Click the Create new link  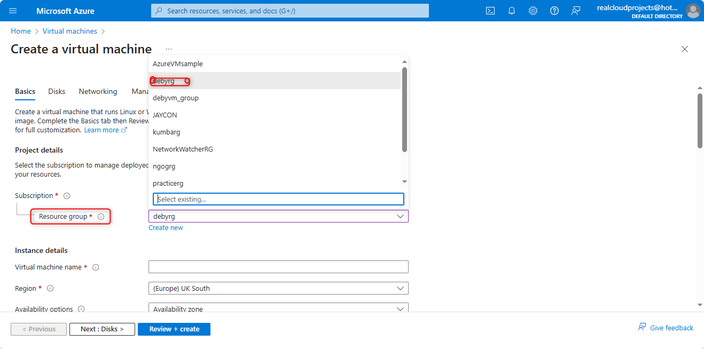point(166,228)
